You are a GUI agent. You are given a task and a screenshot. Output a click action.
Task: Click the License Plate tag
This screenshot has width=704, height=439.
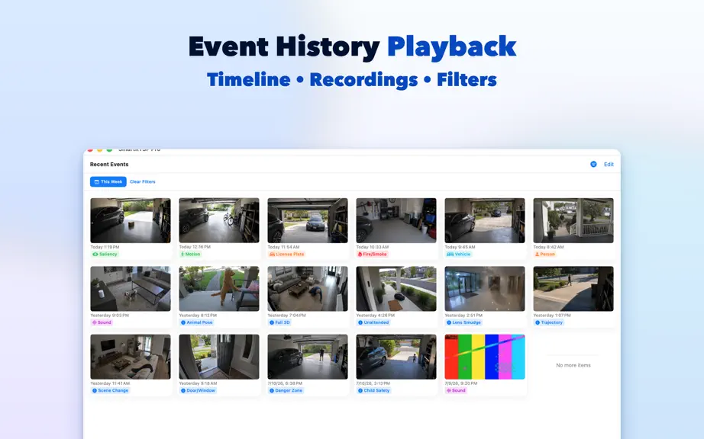click(287, 254)
